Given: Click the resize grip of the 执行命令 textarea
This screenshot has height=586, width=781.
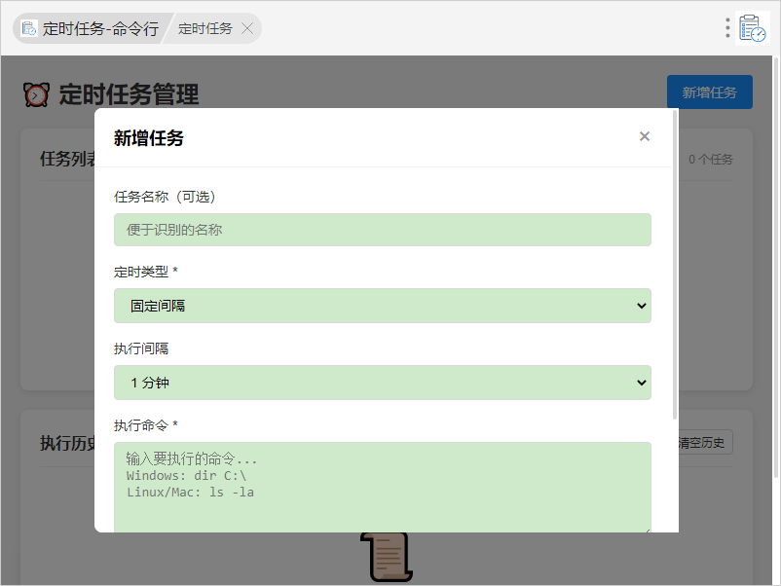Looking at the screenshot, I should pyautogui.click(x=646, y=529).
